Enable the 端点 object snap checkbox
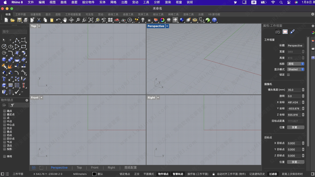 (4, 111)
